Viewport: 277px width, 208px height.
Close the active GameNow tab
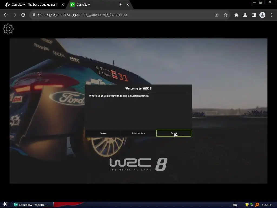pos(128,5)
